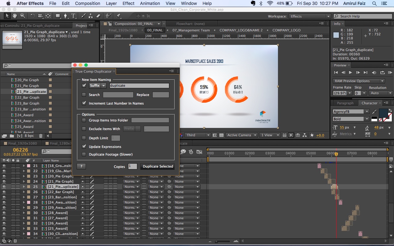Image resolution: width=394 pixels, height=246 pixels.
Task: Enable Exclude Items With checkbox
Action: (x=84, y=129)
